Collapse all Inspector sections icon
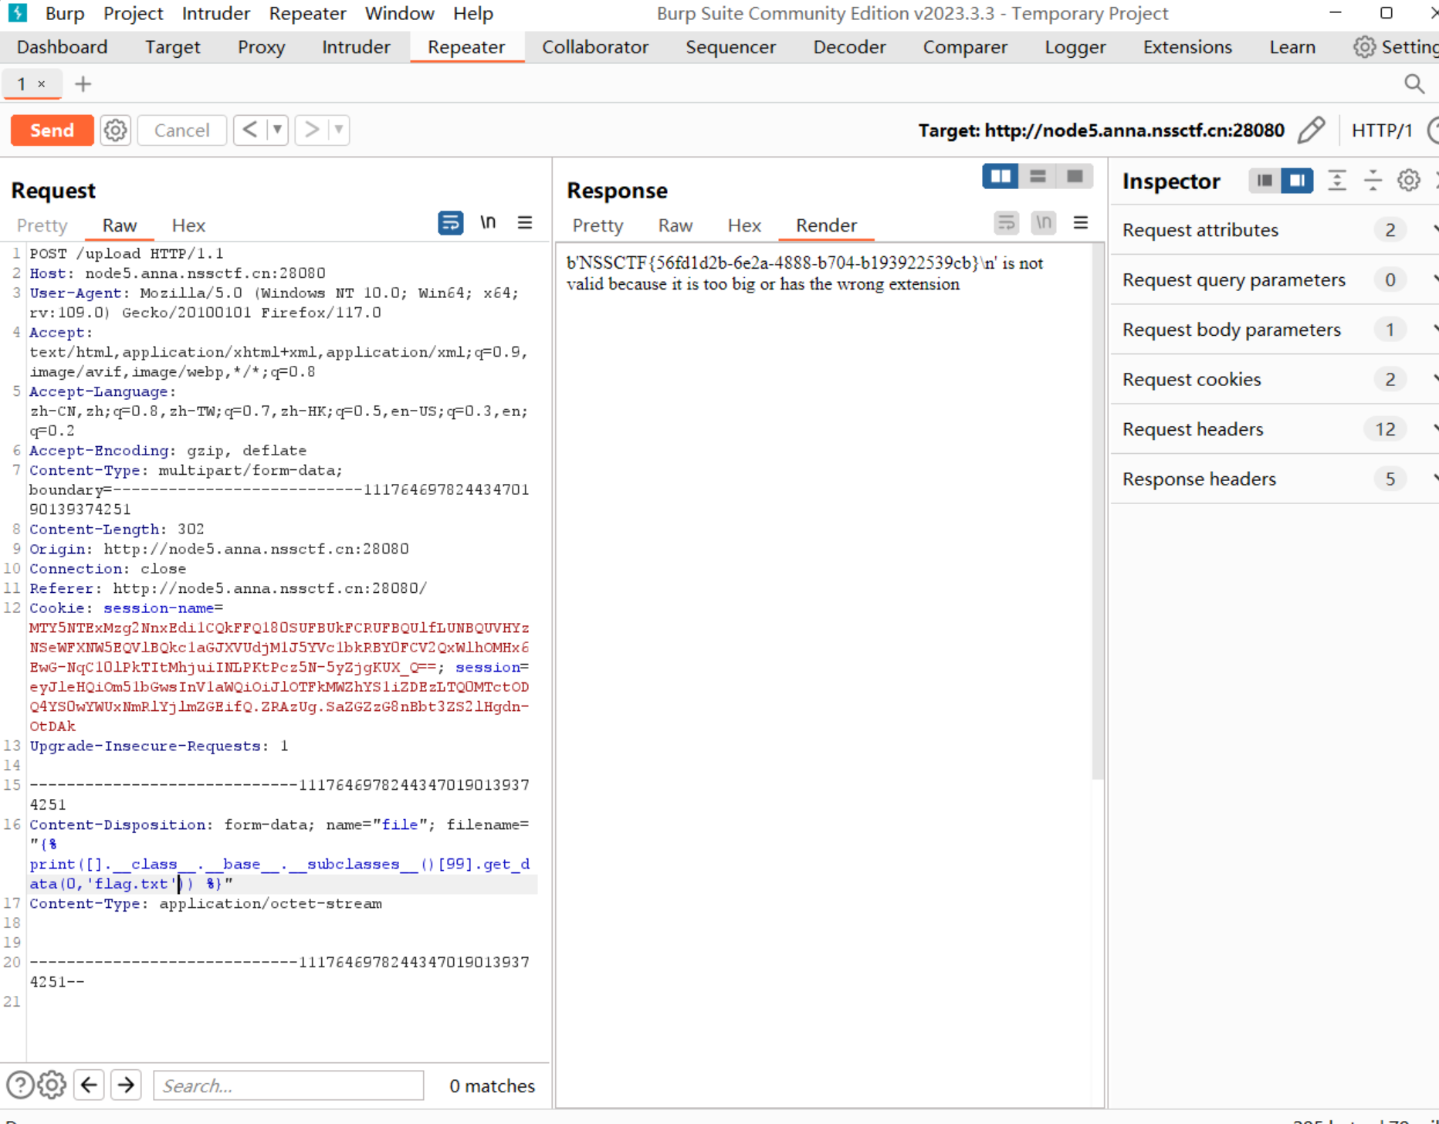The image size is (1439, 1124). [1373, 181]
